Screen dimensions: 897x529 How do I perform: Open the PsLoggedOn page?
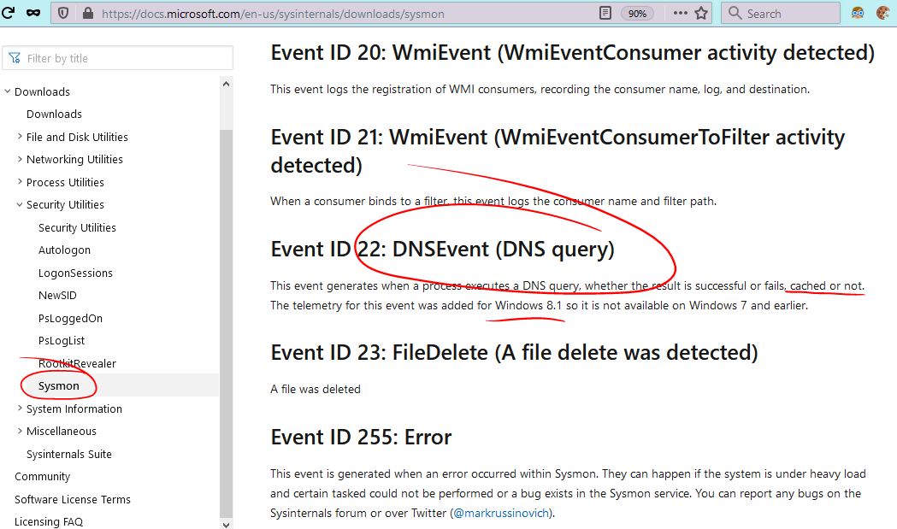70,318
